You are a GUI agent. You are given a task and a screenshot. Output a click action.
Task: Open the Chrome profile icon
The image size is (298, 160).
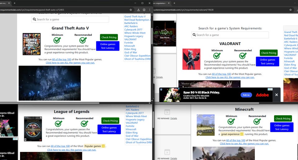tap(144, 10)
